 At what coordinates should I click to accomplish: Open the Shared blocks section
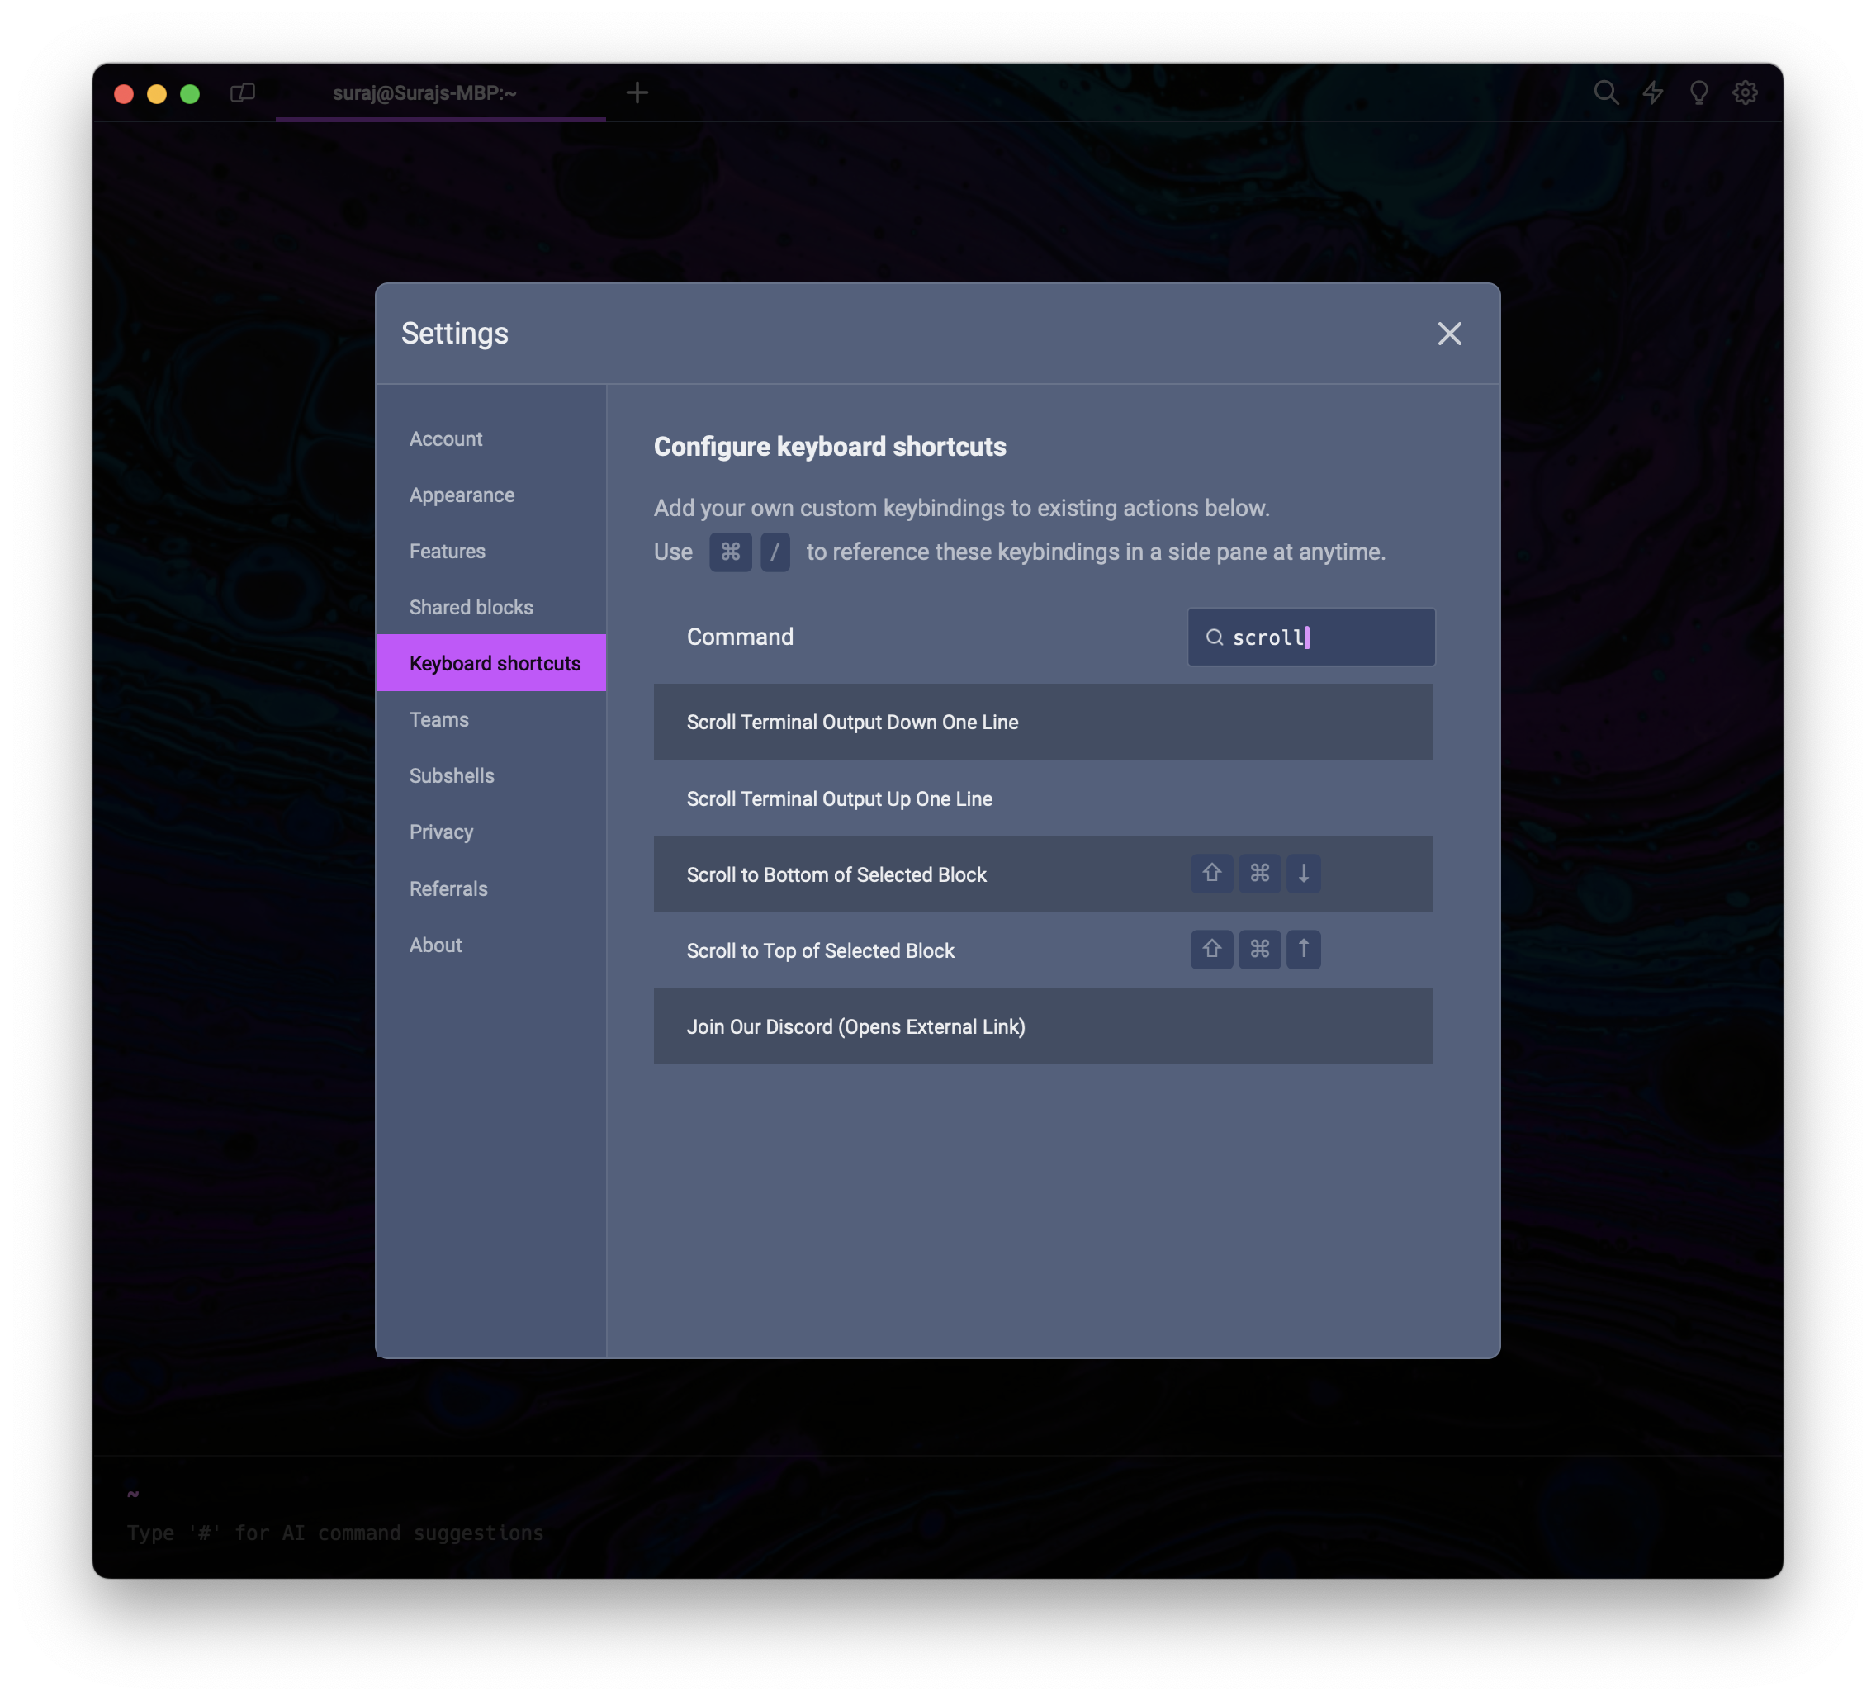tap(490, 607)
